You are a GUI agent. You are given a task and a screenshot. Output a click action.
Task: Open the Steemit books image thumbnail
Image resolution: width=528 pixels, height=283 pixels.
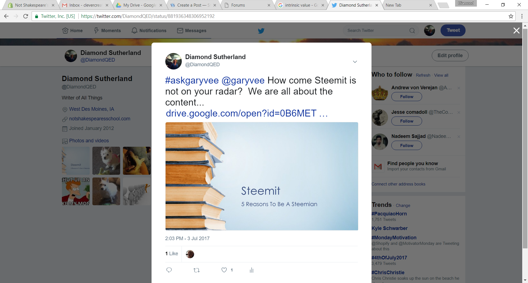(76, 161)
